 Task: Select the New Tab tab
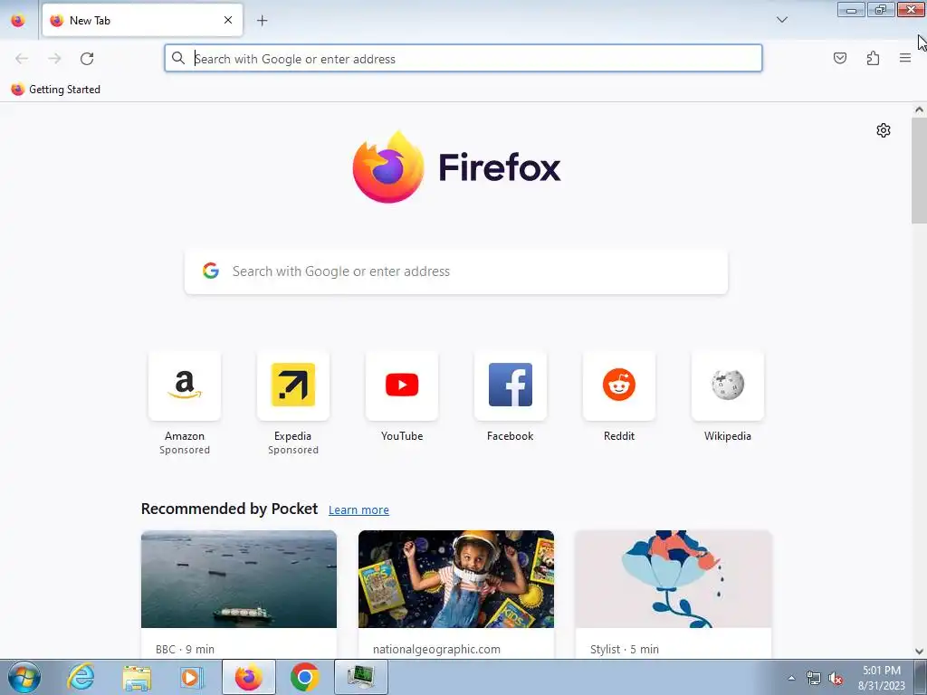[x=142, y=20]
